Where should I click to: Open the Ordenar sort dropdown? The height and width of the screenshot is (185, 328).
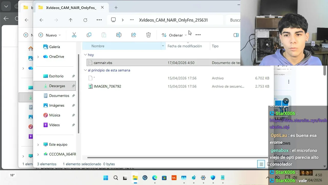(174, 35)
